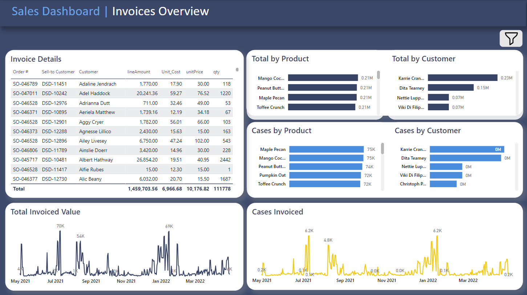
Task: Click customer name Agnesse Lillico
Action: point(95,131)
